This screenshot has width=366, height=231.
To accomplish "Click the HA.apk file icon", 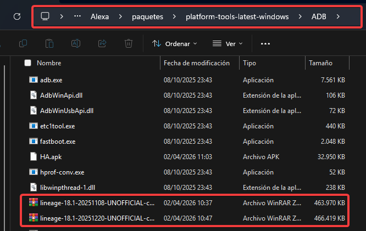I will click(x=34, y=156).
